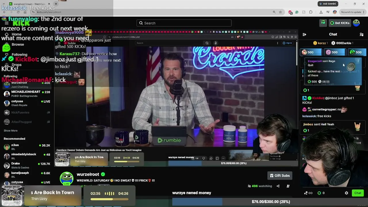Toggle the sidebar hamburger menu
Screen dimensions: 368x207
(7, 23)
